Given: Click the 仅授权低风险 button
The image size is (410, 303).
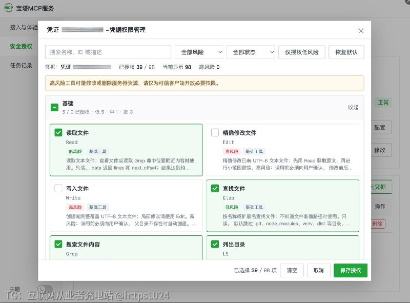Looking at the screenshot, I should [302, 52].
